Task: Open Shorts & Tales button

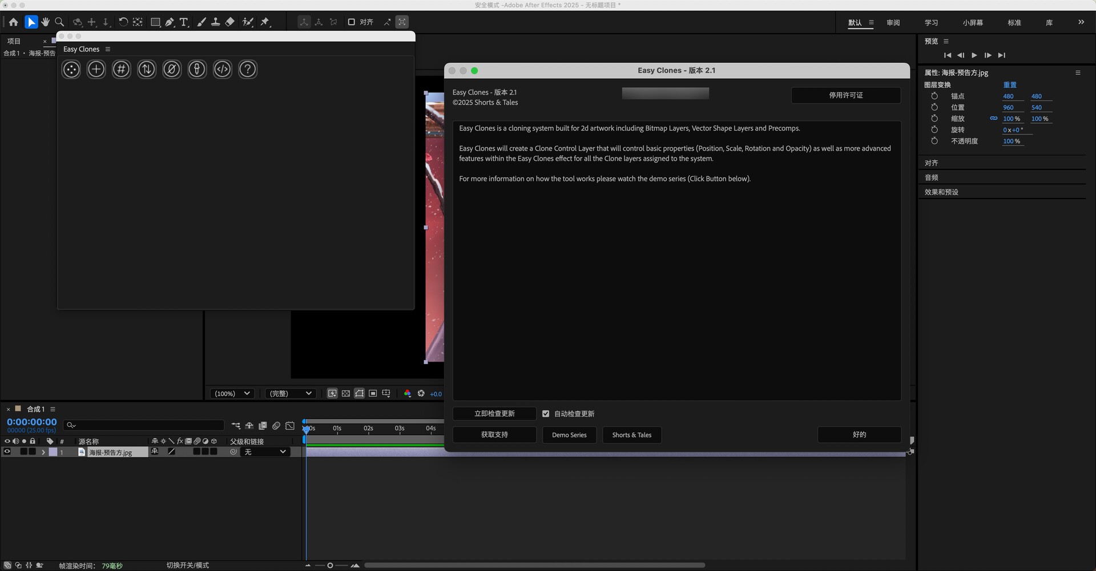Action: pyautogui.click(x=632, y=435)
